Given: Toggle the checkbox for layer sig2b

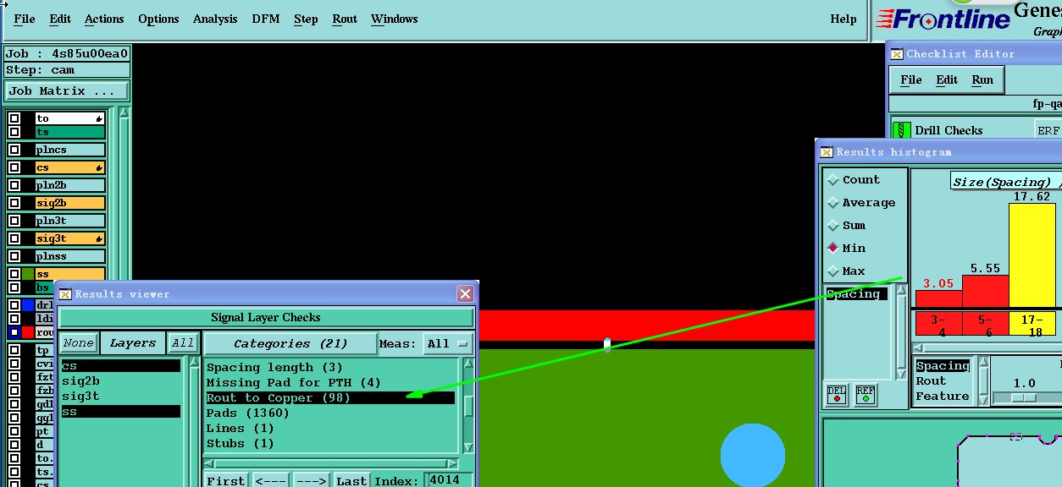Looking at the screenshot, I should (14, 203).
